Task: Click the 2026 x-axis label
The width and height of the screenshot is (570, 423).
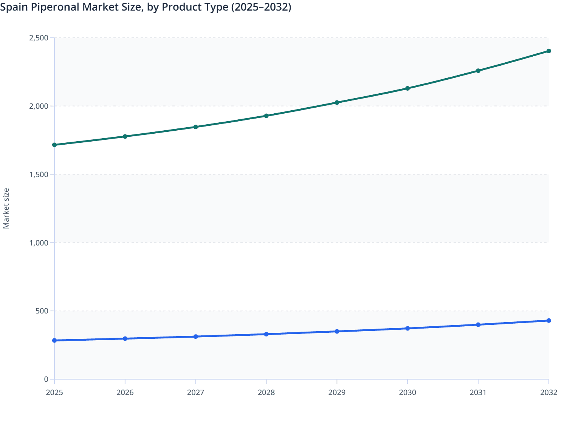Action: tap(125, 393)
